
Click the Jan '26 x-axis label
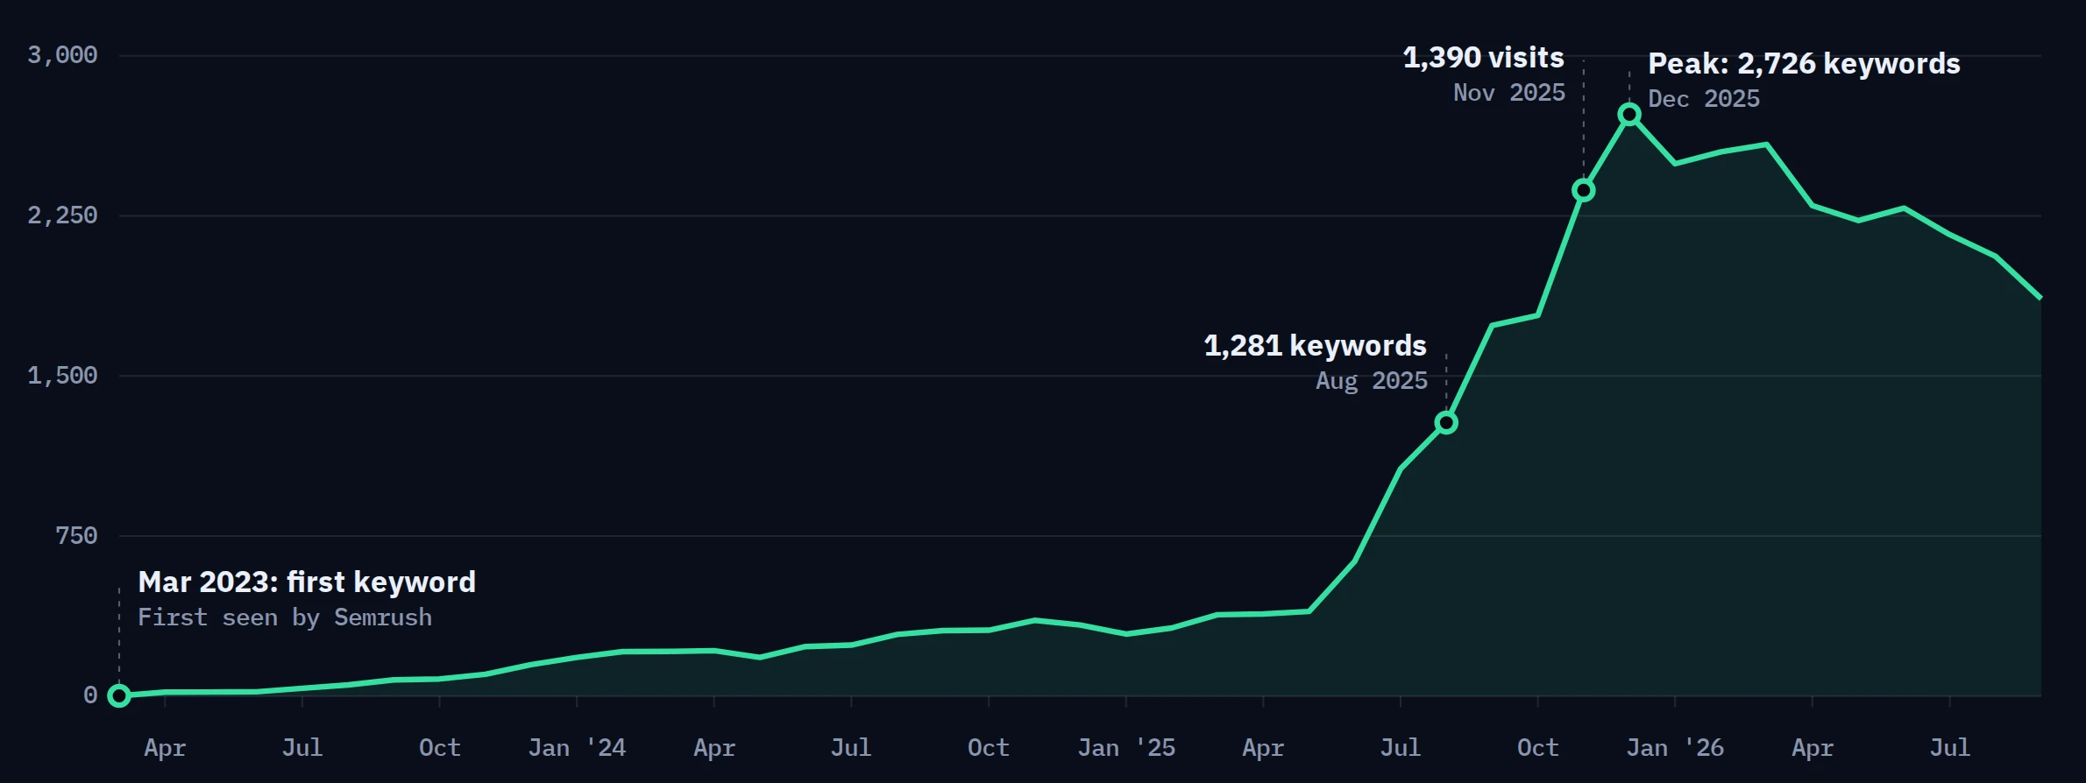pyautogui.click(x=1675, y=748)
